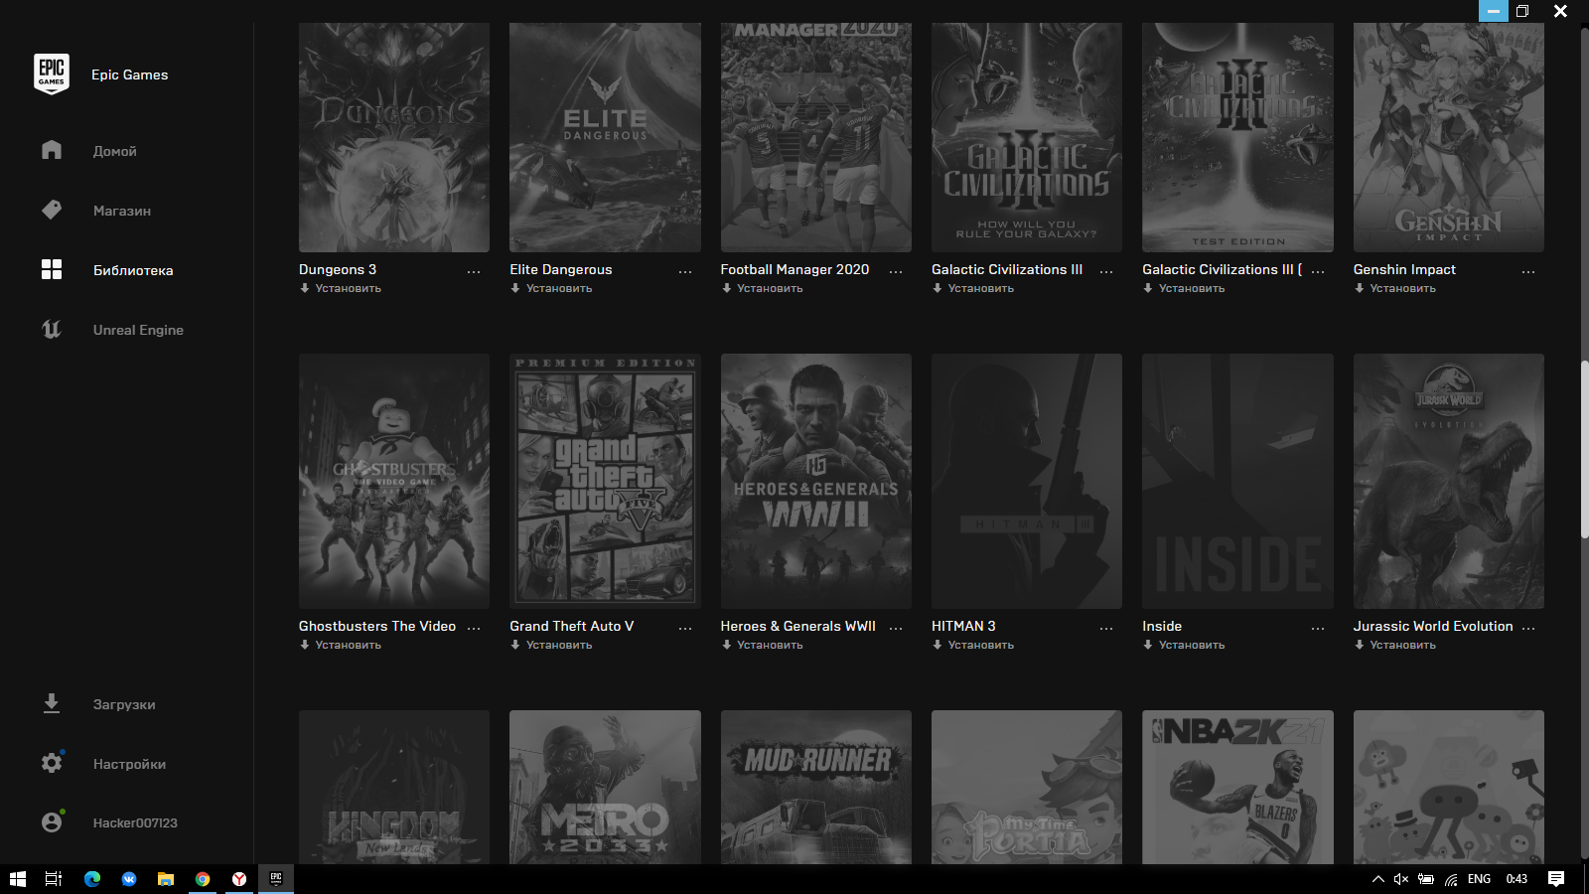Viewport: 1589px width, 894px height.
Task: Click the Hacker007123 profile avatar icon
Action: click(x=52, y=822)
